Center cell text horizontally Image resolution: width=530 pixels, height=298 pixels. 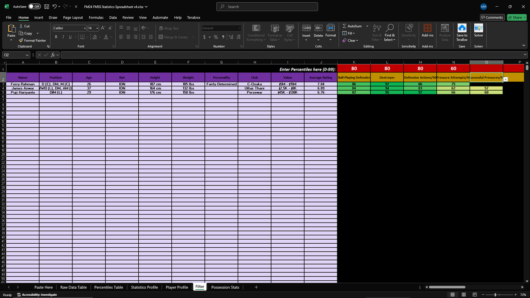(x=129, y=37)
